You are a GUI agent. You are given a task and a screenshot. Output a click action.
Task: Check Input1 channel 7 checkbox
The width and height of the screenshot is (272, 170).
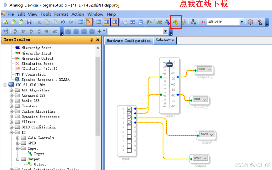tap(129, 141)
